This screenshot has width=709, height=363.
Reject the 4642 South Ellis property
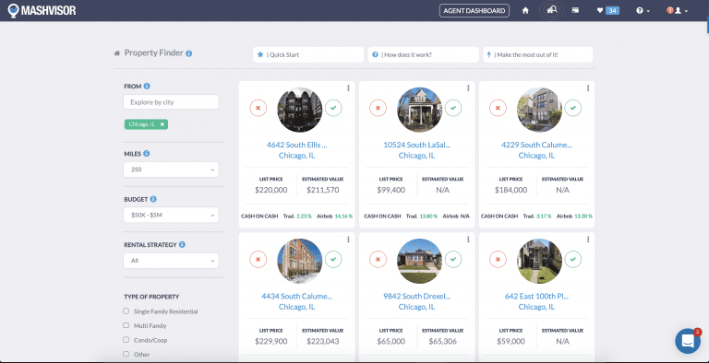point(258,108)
